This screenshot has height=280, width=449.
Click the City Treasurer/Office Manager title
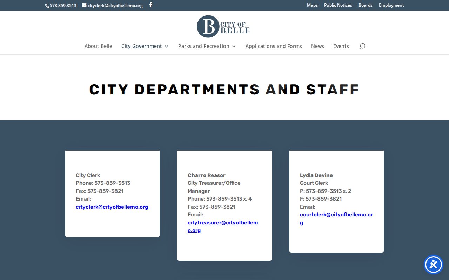click(214, 187)
